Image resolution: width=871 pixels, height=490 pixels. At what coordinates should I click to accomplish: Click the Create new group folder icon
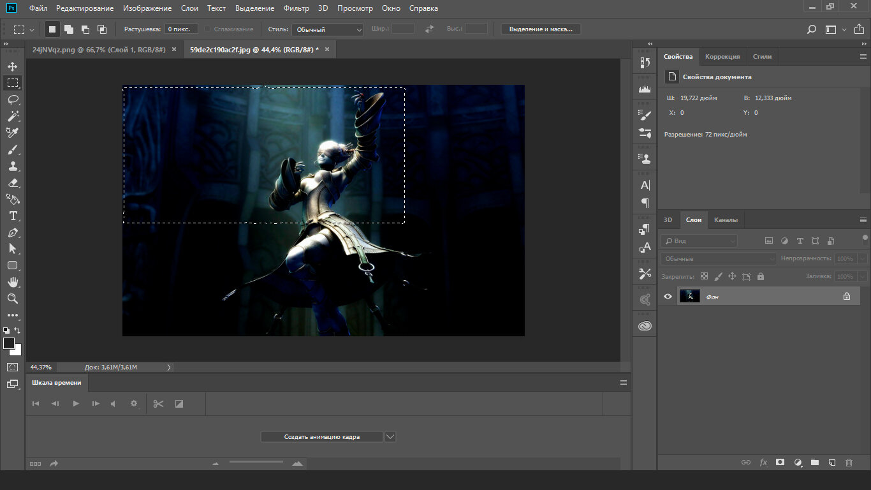coord(814,462)
